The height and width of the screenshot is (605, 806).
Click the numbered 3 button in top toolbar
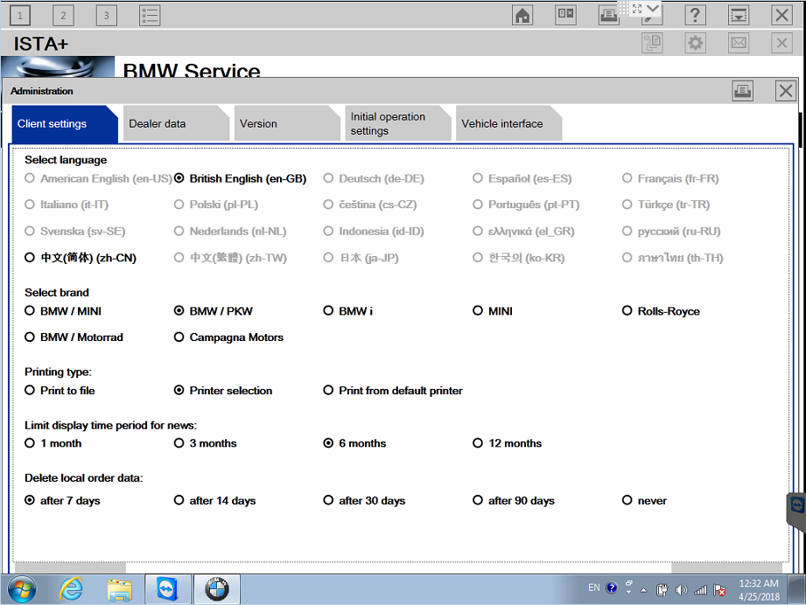point(107,16)
